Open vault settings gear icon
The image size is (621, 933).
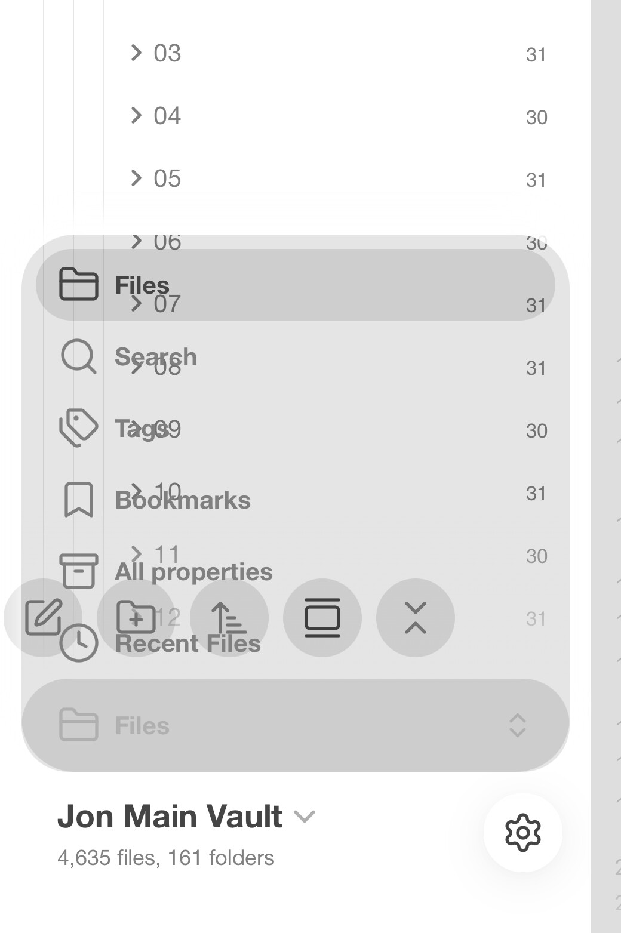pyautogui.click(x=522, y=832)
